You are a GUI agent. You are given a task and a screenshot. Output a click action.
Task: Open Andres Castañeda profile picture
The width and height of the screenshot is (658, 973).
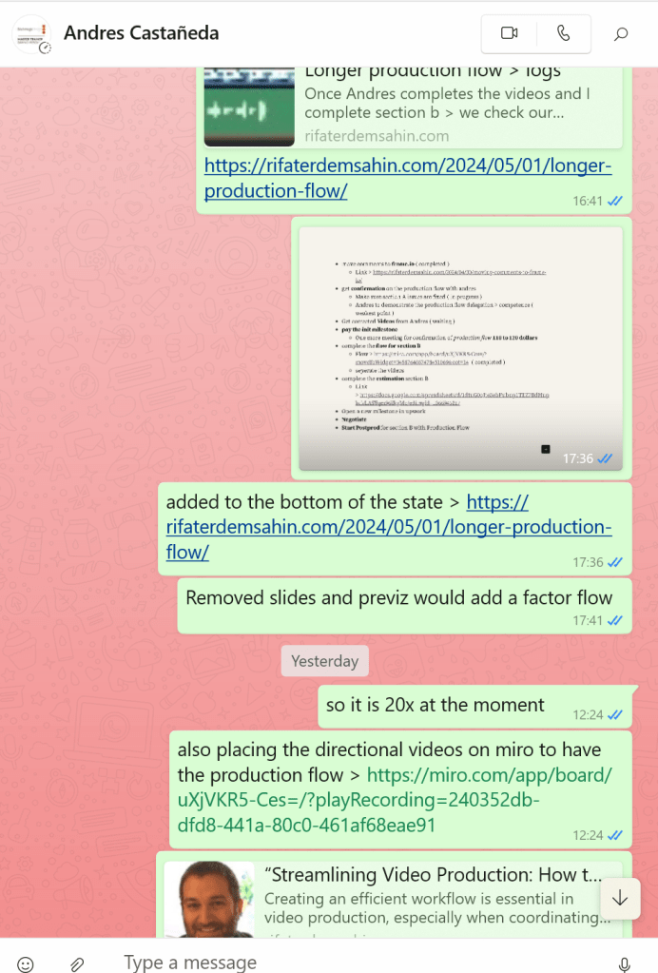pyautogui.click(x=31, y=33)
